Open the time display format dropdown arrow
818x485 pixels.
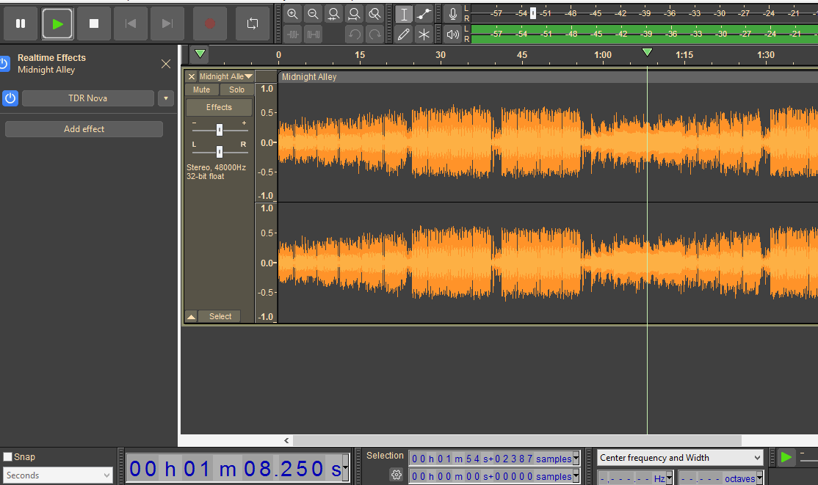coord(345,469)
